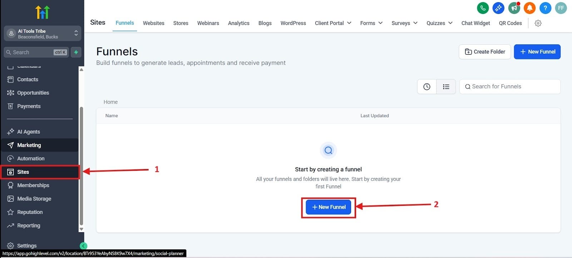The height and width of the screenshot is (258, 572).
Task: Switch to the Analytics tab
Action: pos(239,23)
